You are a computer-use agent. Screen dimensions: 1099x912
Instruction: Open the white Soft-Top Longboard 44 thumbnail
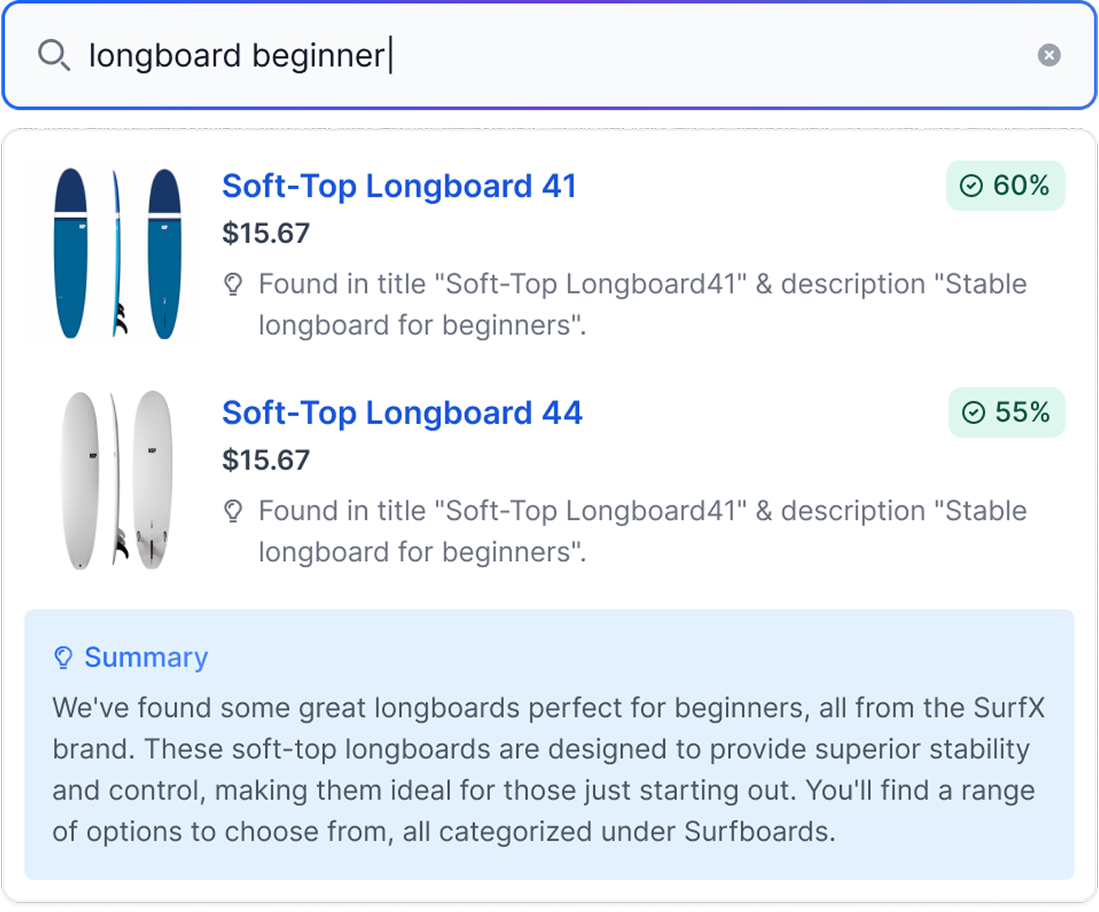click(x=116, y=480)
